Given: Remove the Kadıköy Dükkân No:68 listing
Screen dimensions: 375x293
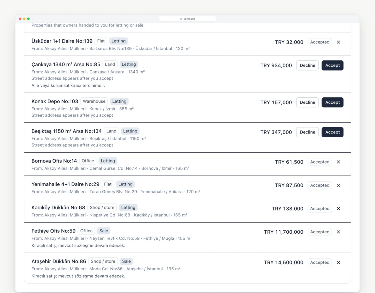Looking at the screenshot, I should point(338,209).
